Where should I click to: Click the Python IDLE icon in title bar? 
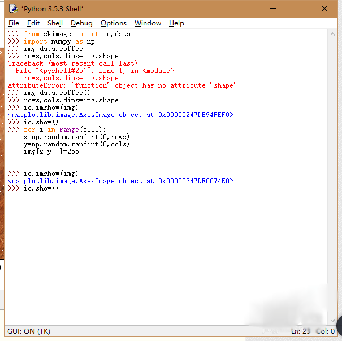pos(14,8)
